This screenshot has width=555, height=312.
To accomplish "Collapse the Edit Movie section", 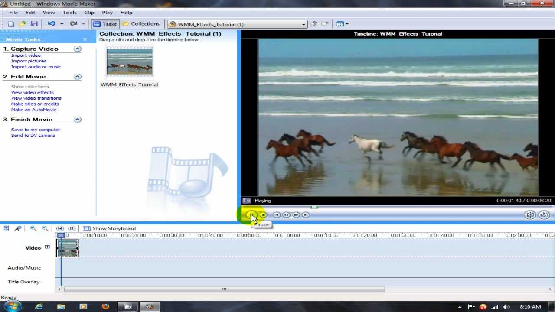I will 78,77.
